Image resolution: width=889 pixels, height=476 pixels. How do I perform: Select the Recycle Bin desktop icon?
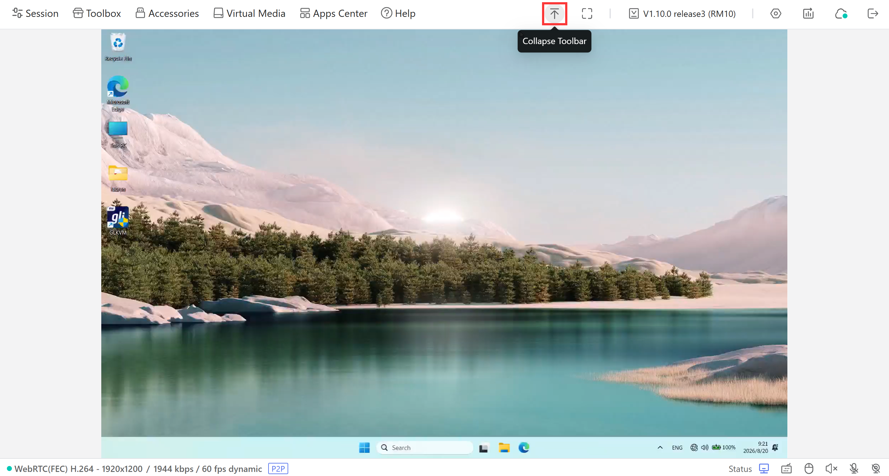[118, 47]
